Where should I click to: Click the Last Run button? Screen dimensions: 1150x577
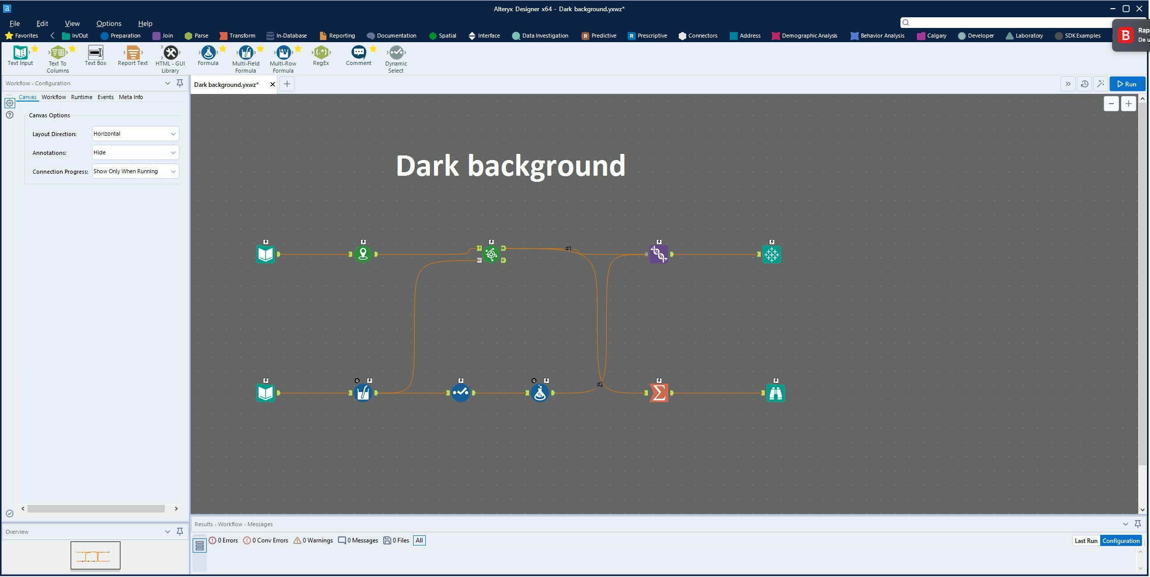[x=1085, y=540]
